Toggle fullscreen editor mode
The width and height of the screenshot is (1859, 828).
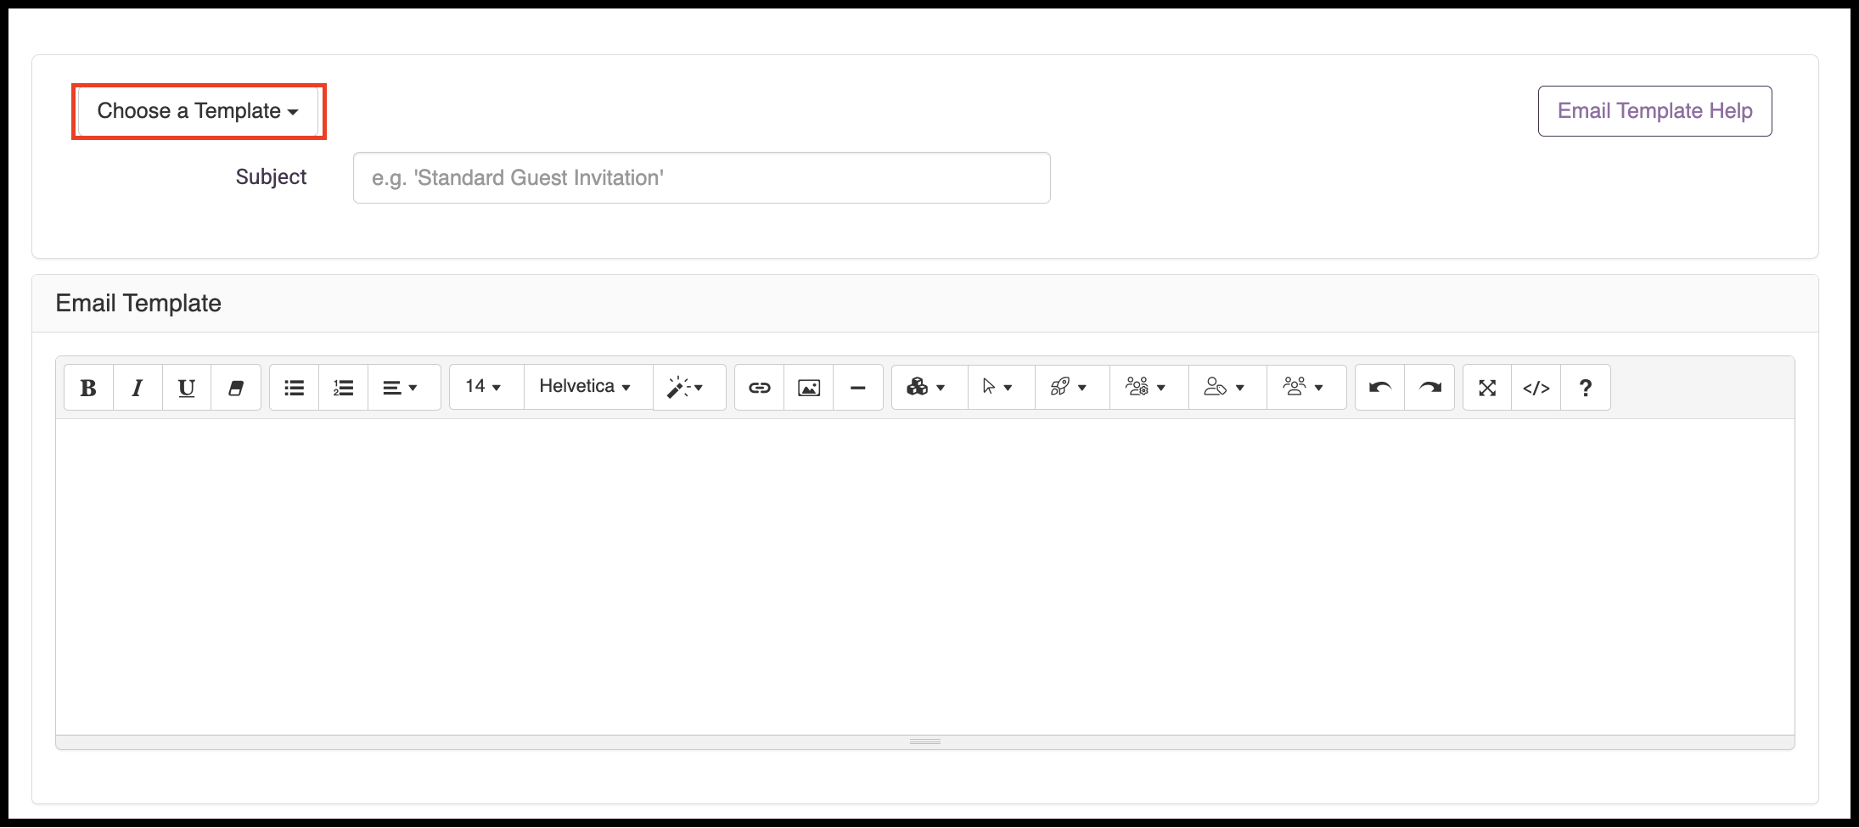click(1487, 388)
